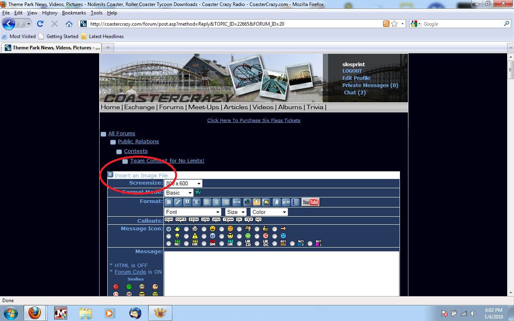
Task: Insert an image with the picture icon
Action: pos(266,202)
